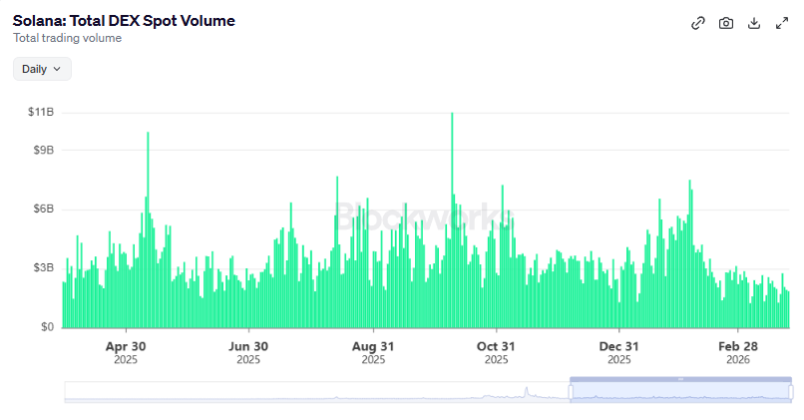804x420 pixels.
Task: Click the Dec 31 2025 axis label
Action: click(618, 352)
